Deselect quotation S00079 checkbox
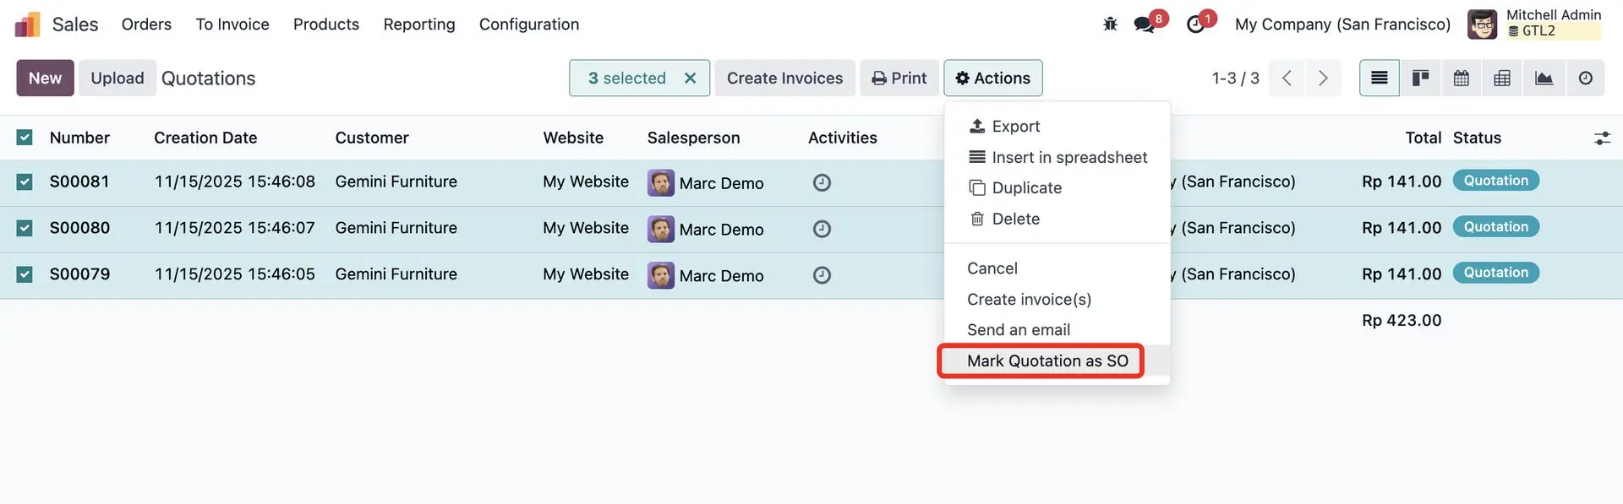 [25, 274]
